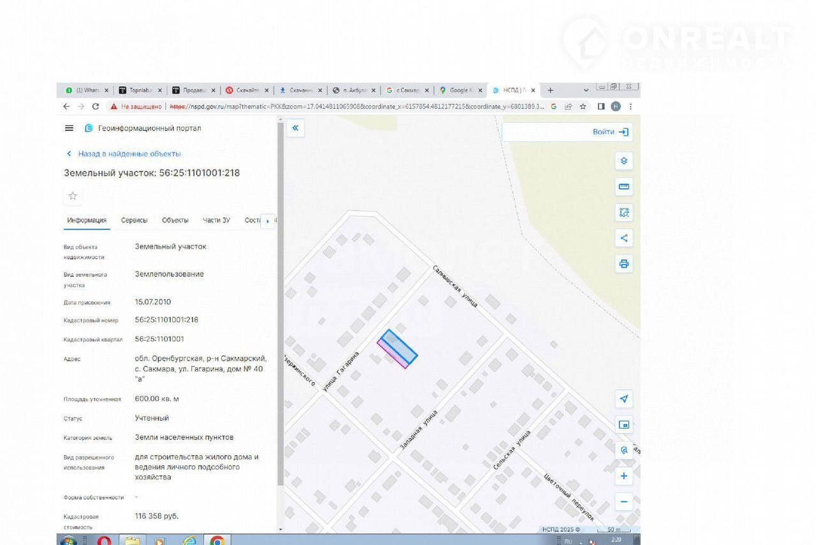Image resolution: width=816 pixels, height=545 pixels.
Task: Select the ruler measurement tool
Action: pos(623,187)
